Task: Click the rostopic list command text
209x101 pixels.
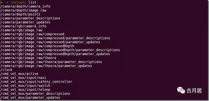Action: click(x=23, y=2)
